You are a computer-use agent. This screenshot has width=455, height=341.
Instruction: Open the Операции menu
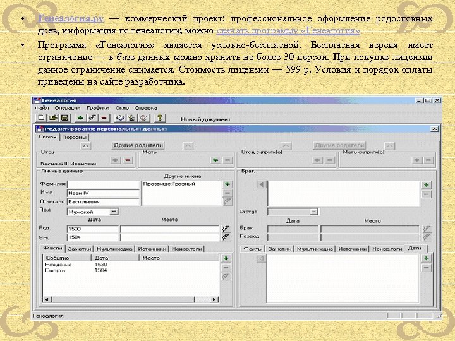pyautogui.click(x=68, y=108)
